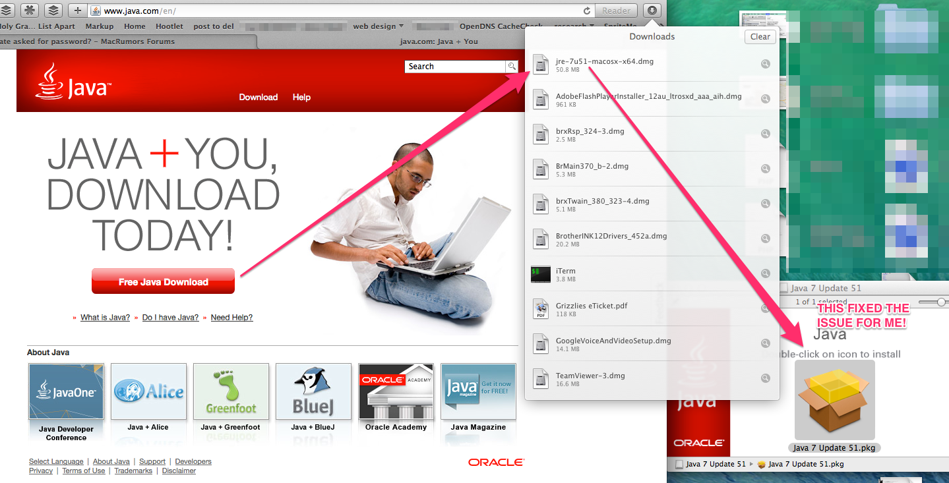Click the brxTwain_380_323-4.dmg file name

pyautogui.click(x=603, y=201)
